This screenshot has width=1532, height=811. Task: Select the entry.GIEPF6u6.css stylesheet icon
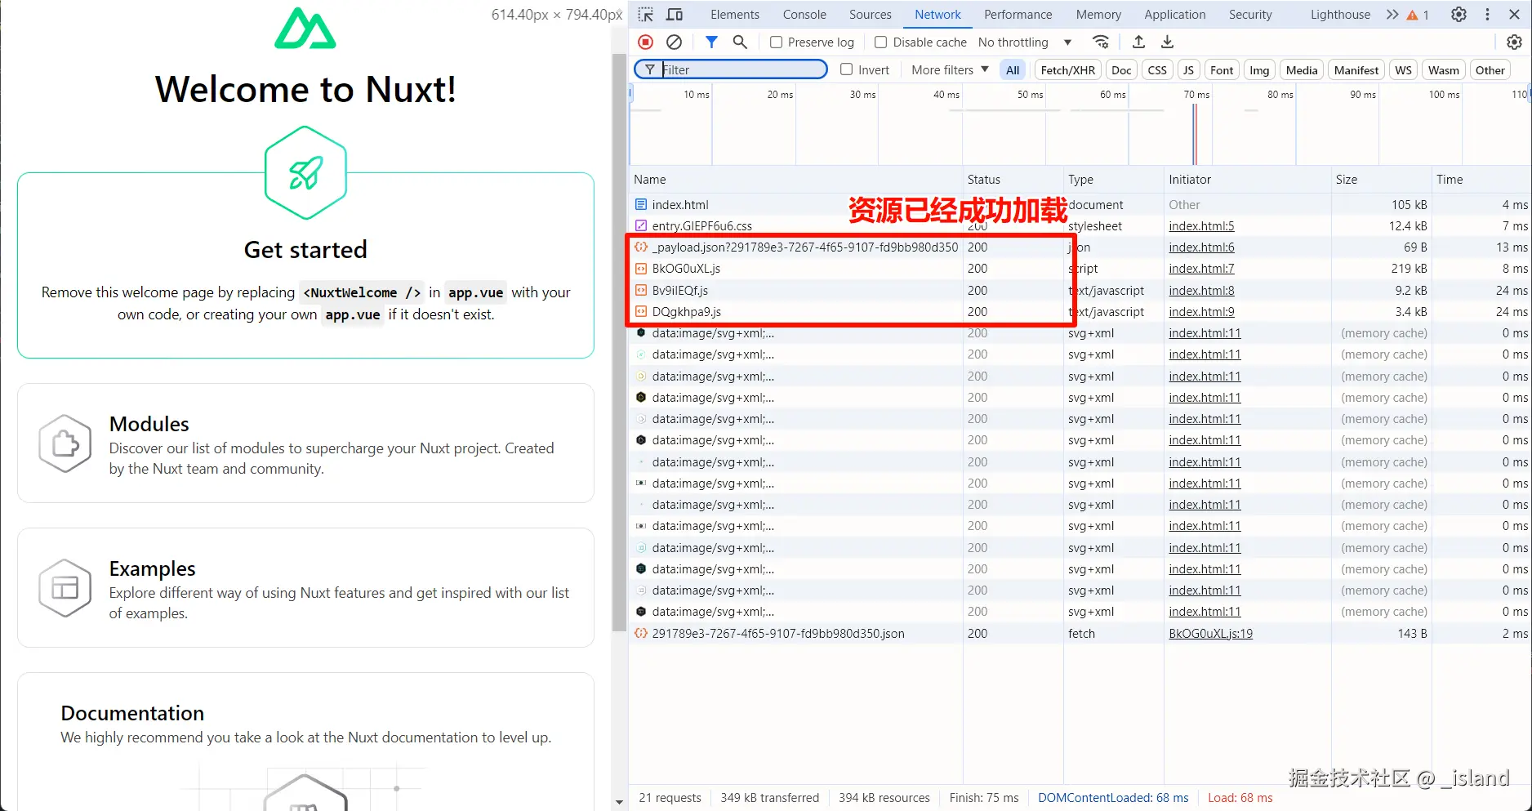click(641, 226)
